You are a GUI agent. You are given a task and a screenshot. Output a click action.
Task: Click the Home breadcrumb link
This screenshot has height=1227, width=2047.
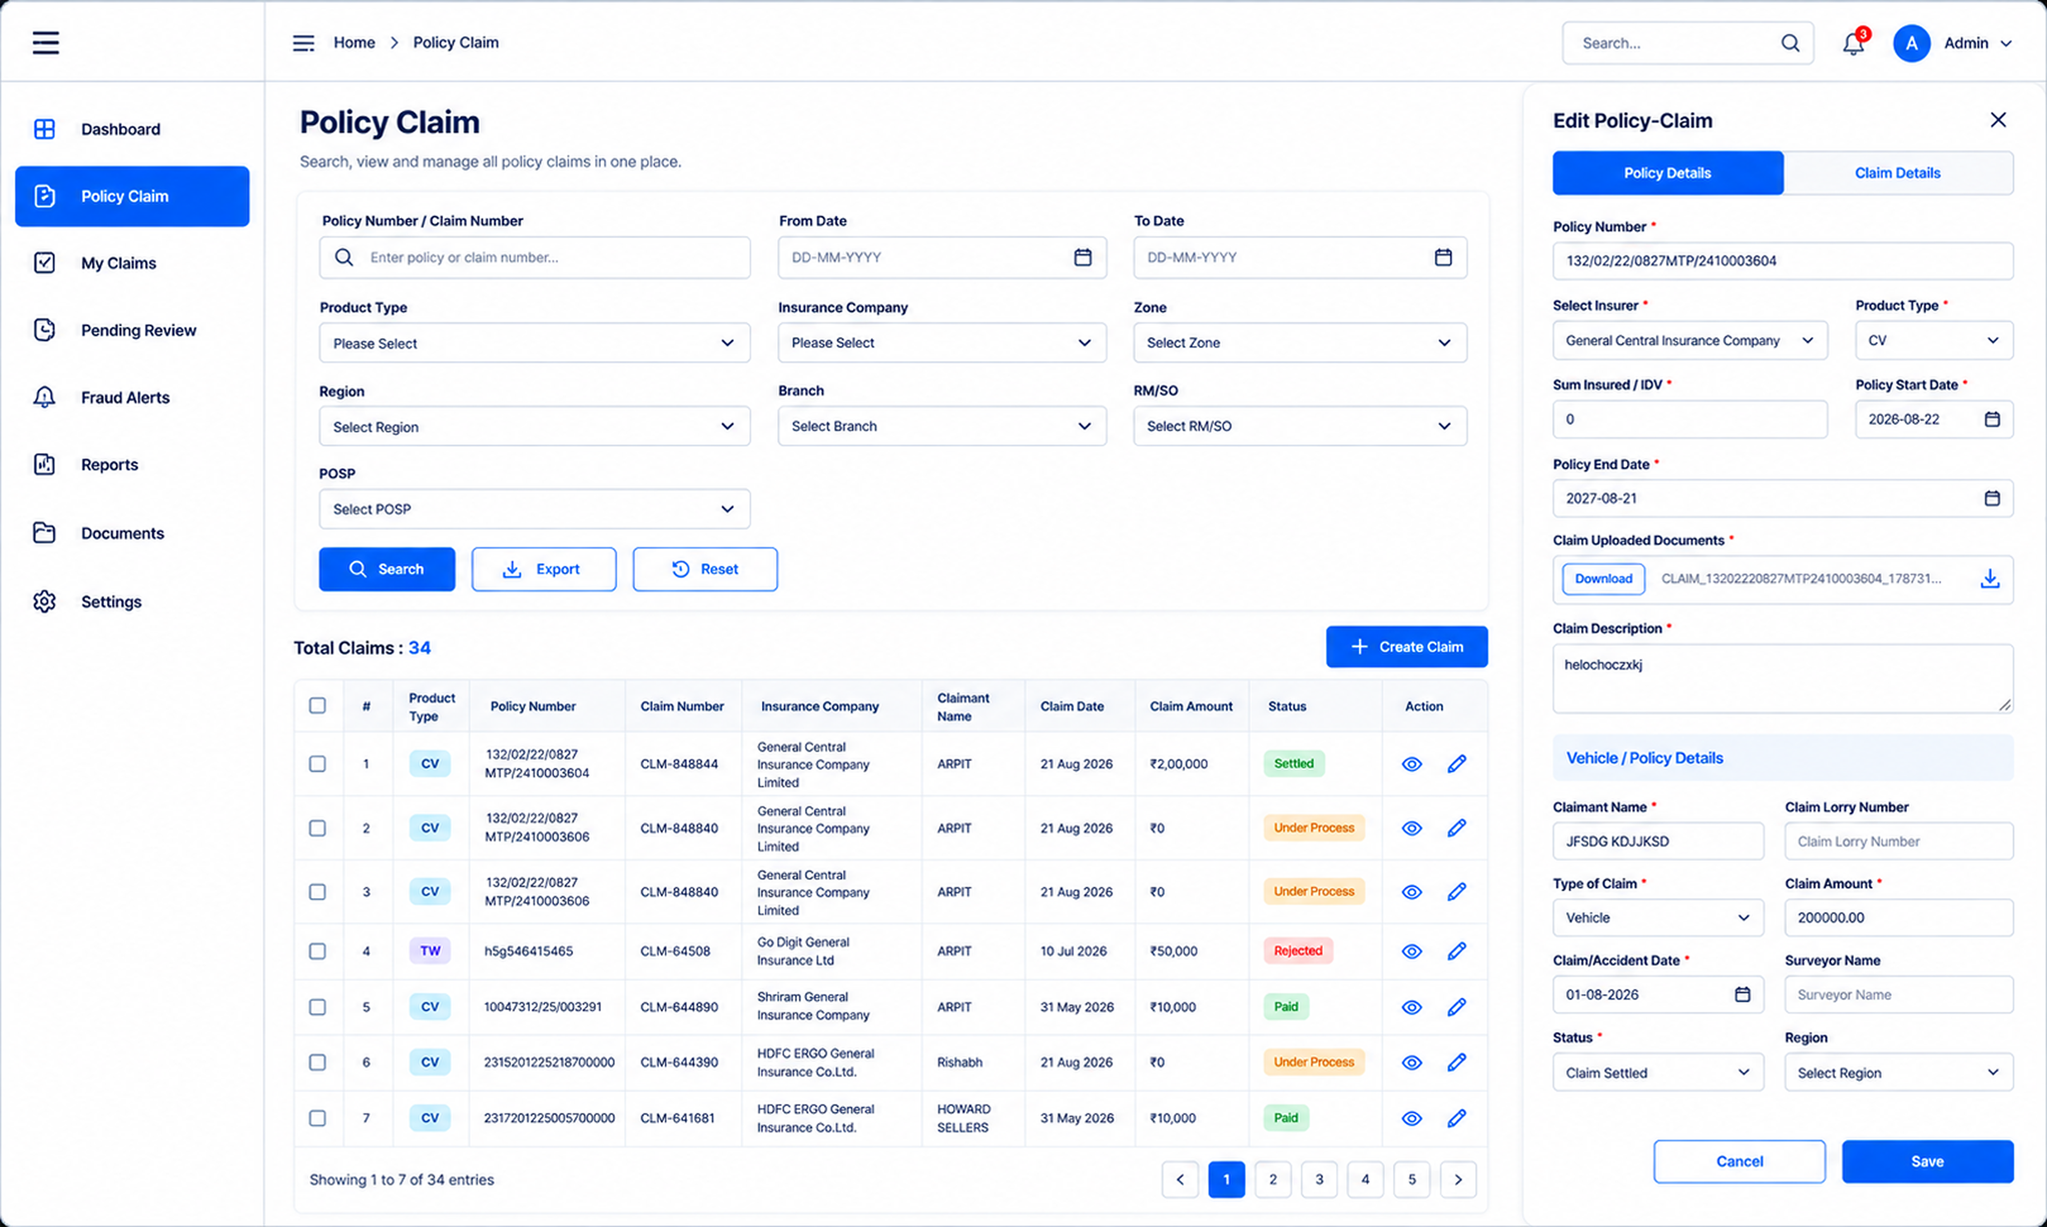click(354, 43)
